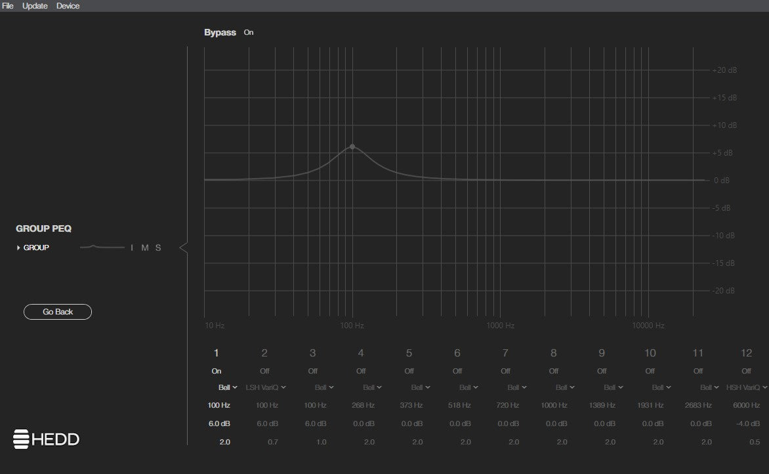
Task: Toggle band 11 Off switch
Action: (x=698, y=371)
